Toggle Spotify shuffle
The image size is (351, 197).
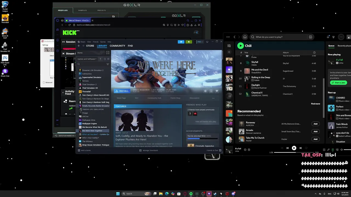pyautogui.click(x=282, y=148)
